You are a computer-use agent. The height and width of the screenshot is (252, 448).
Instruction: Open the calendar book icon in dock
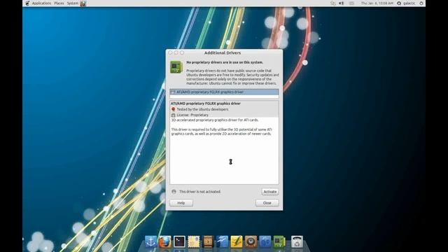pos(208,241)
